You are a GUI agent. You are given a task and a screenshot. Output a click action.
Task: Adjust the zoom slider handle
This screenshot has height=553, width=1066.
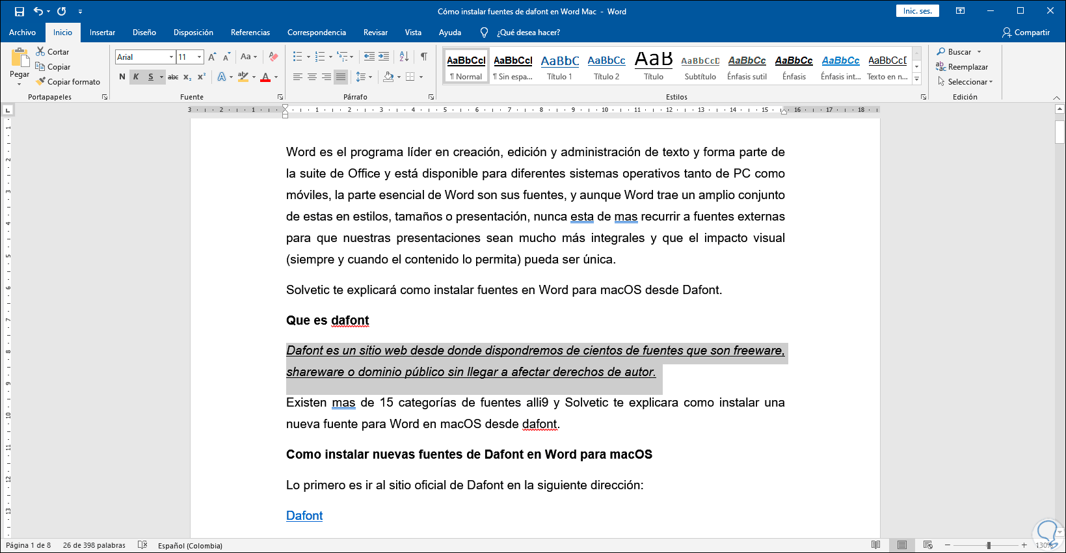989,545
